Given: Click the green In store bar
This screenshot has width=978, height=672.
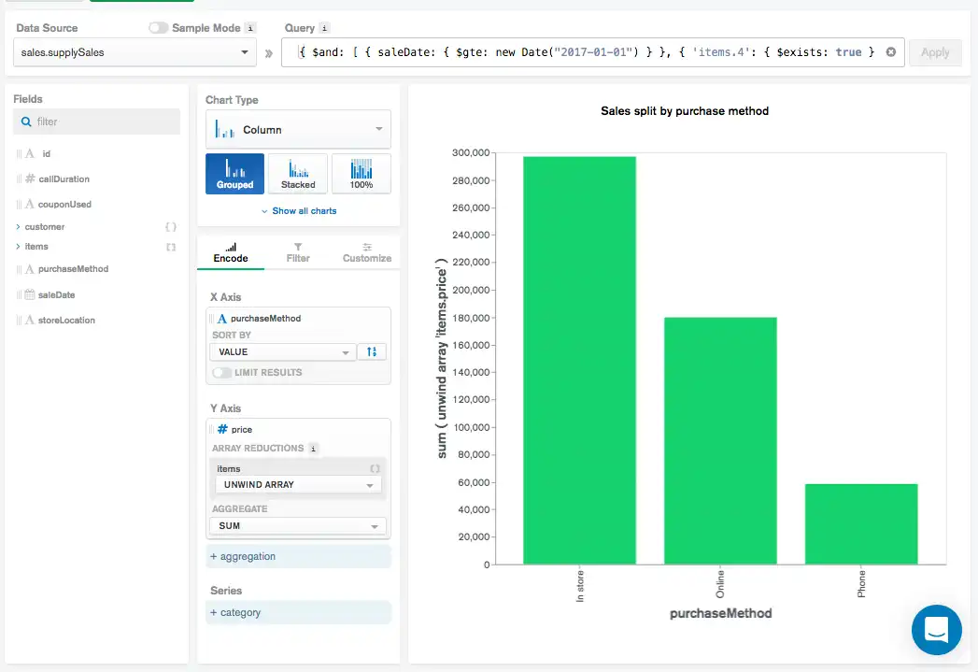Looking at the screenshot, I should pyautogui.click(x=579, y=360).
